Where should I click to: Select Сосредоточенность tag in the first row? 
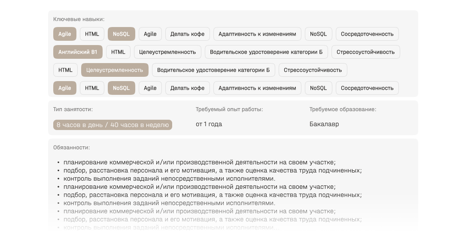point(367,34)
